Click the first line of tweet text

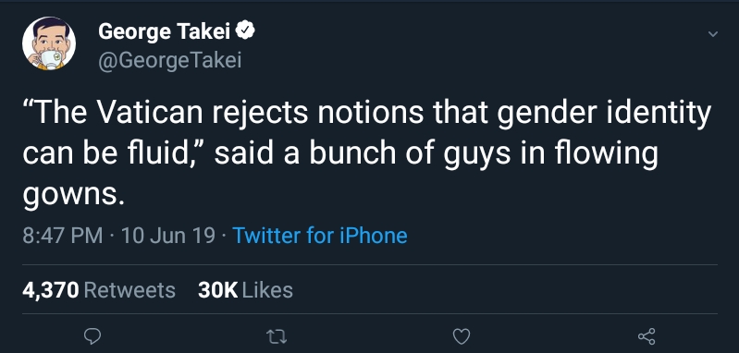(366, 115)
